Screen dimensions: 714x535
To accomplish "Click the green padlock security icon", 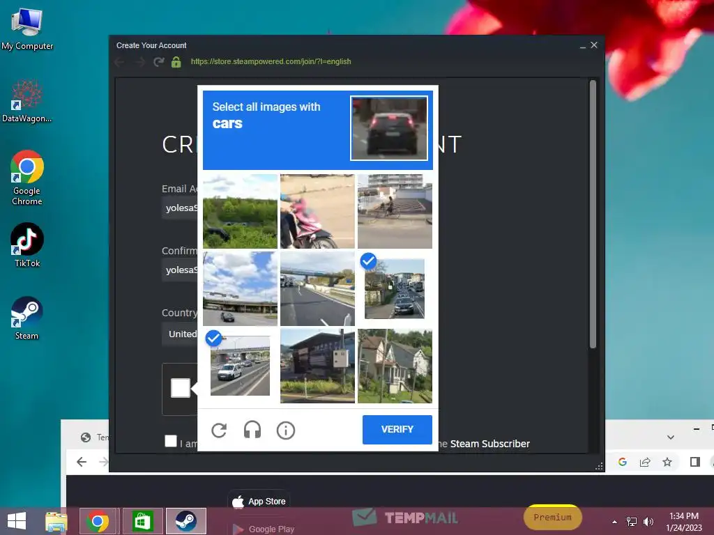I will tap(176, 62).
